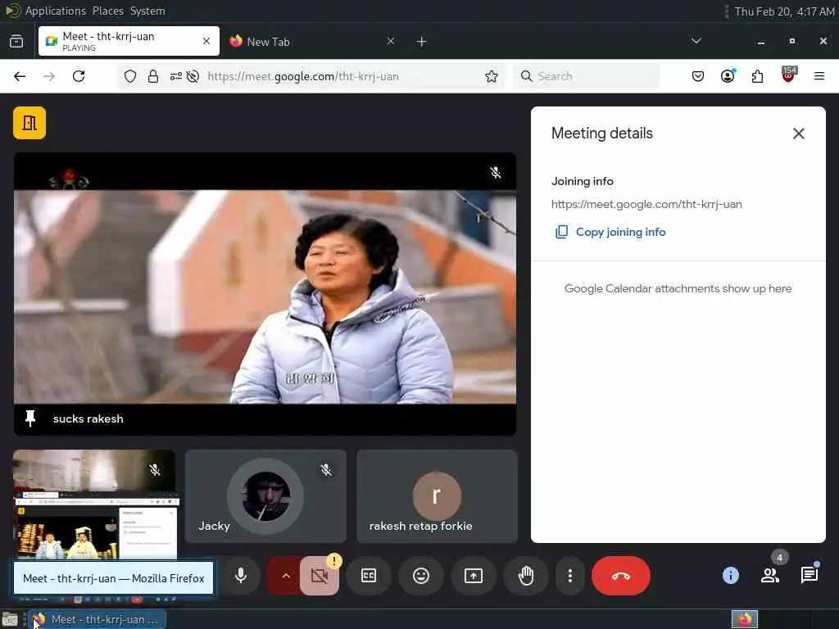Image resolution: width=839 pixels, height=629 pixels.
Task: Close the Meeting details panel
Action: pos(798,133)
